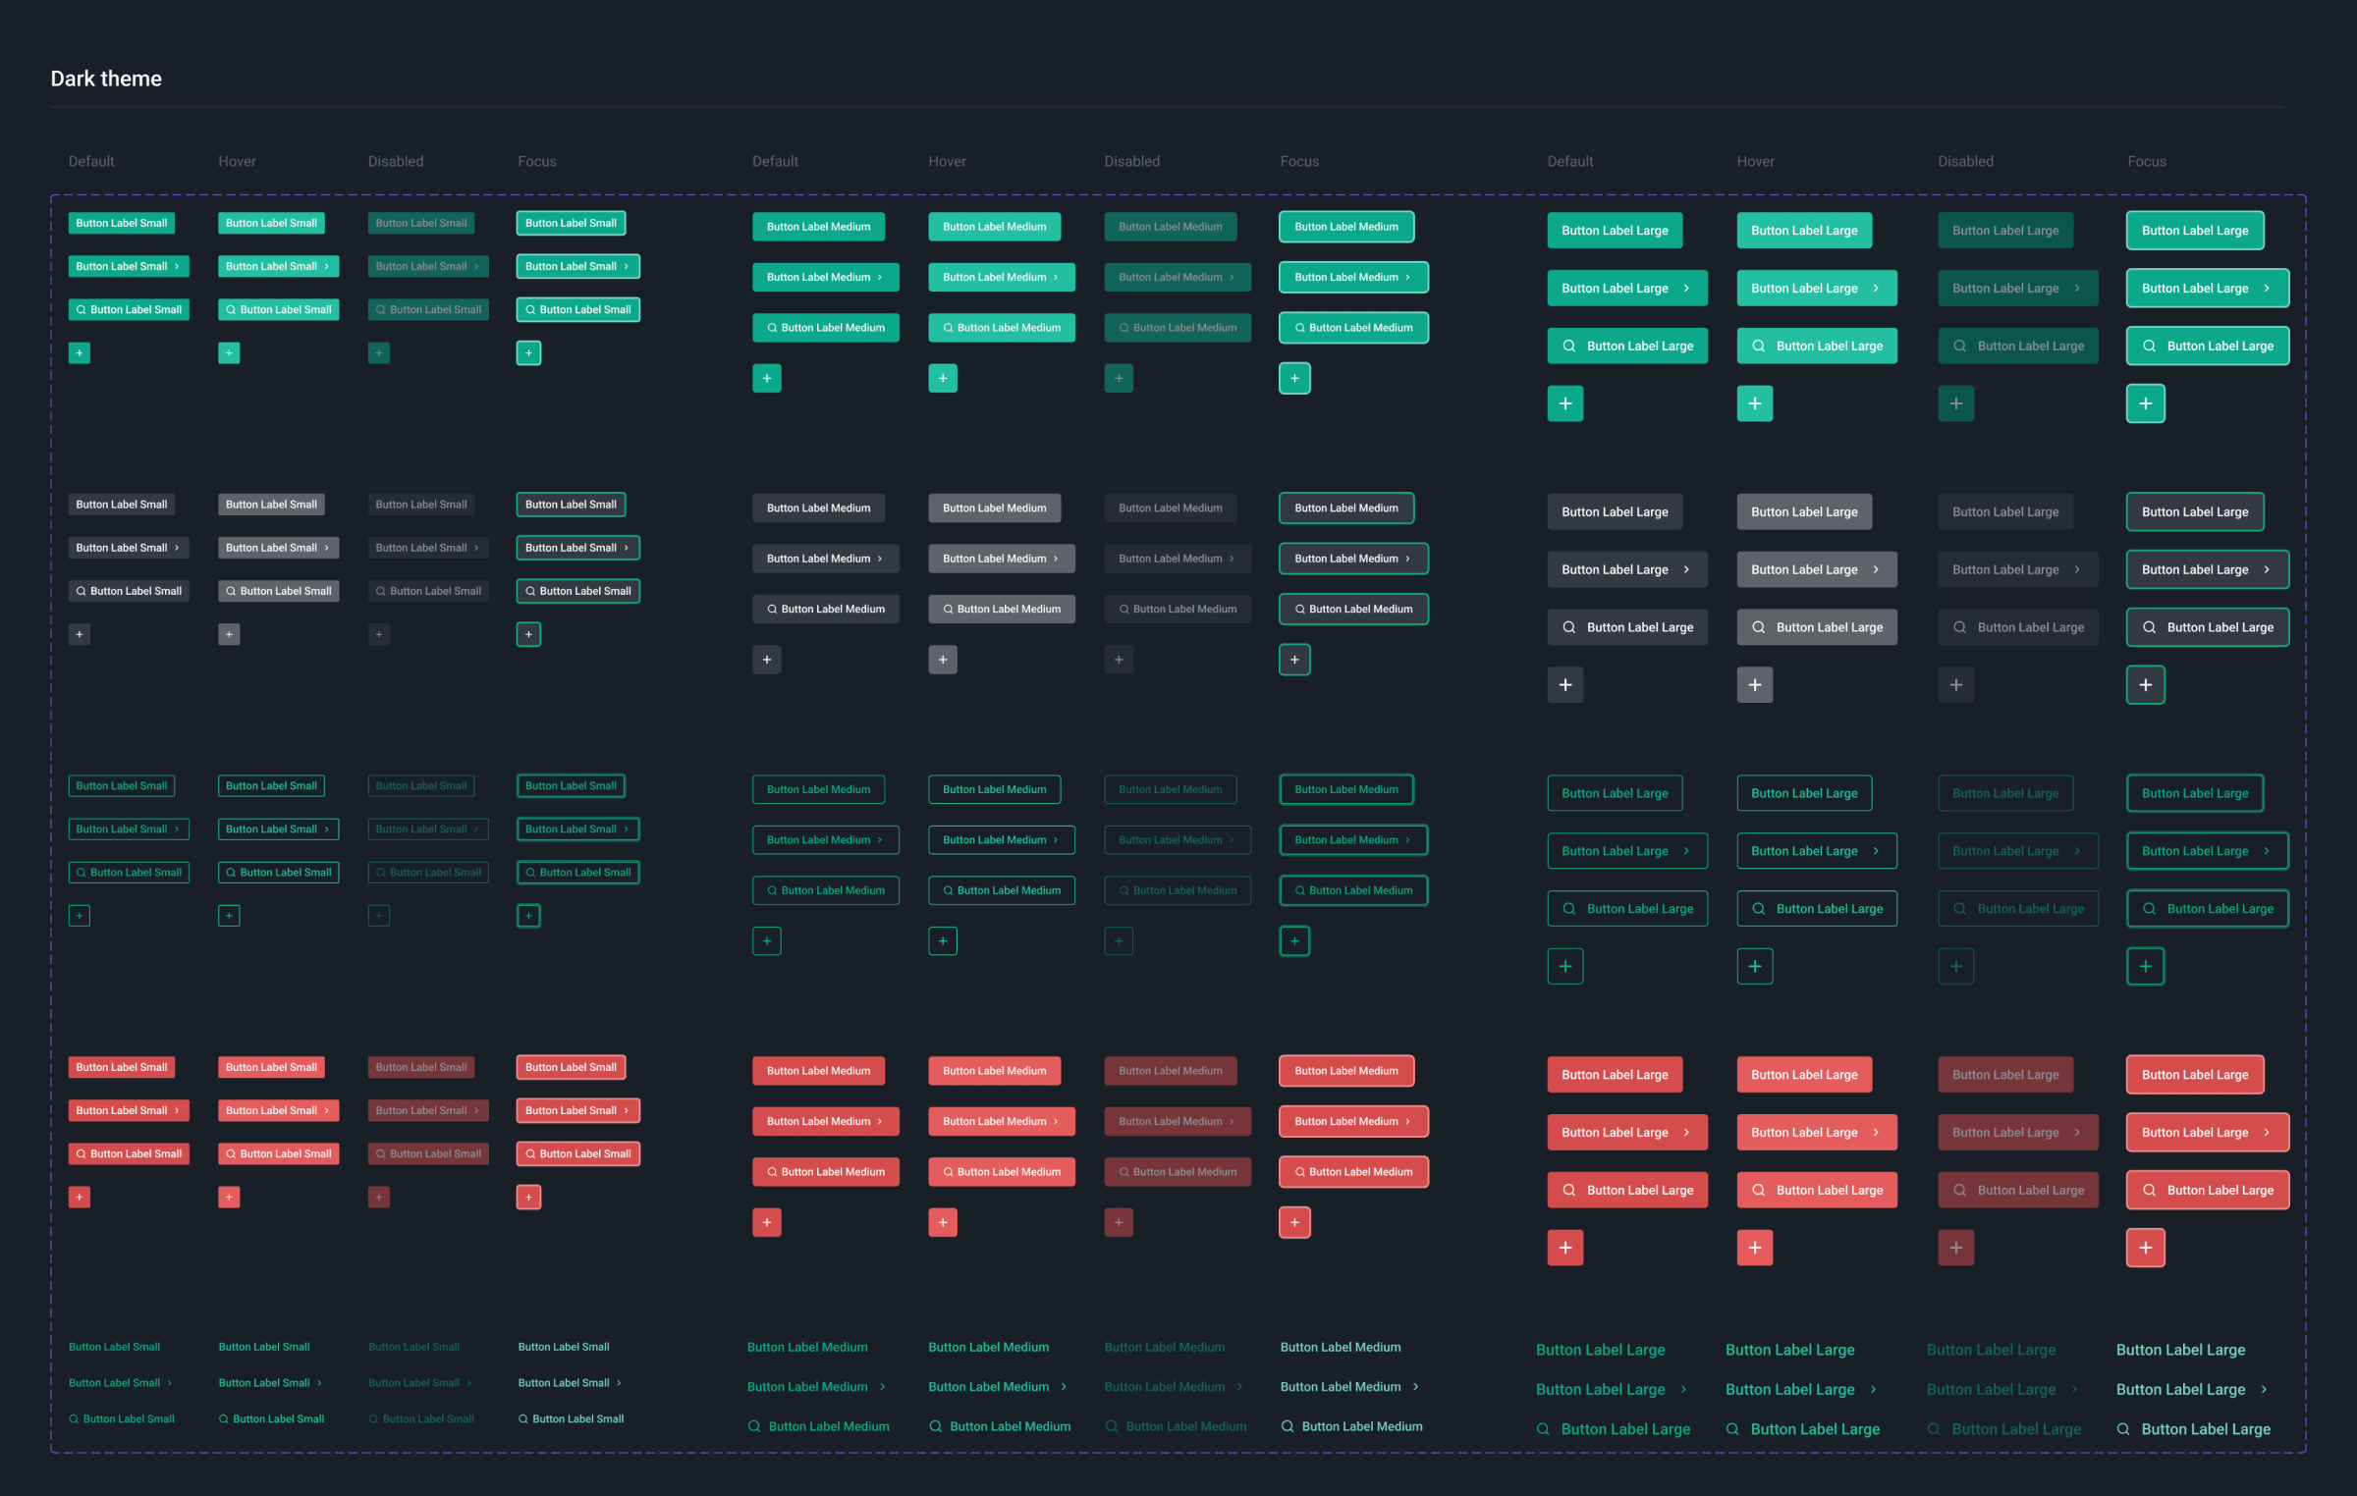Click large filled teal plus button under Focus
The image size is (2357, 1496).
(x=2145, y=403)
